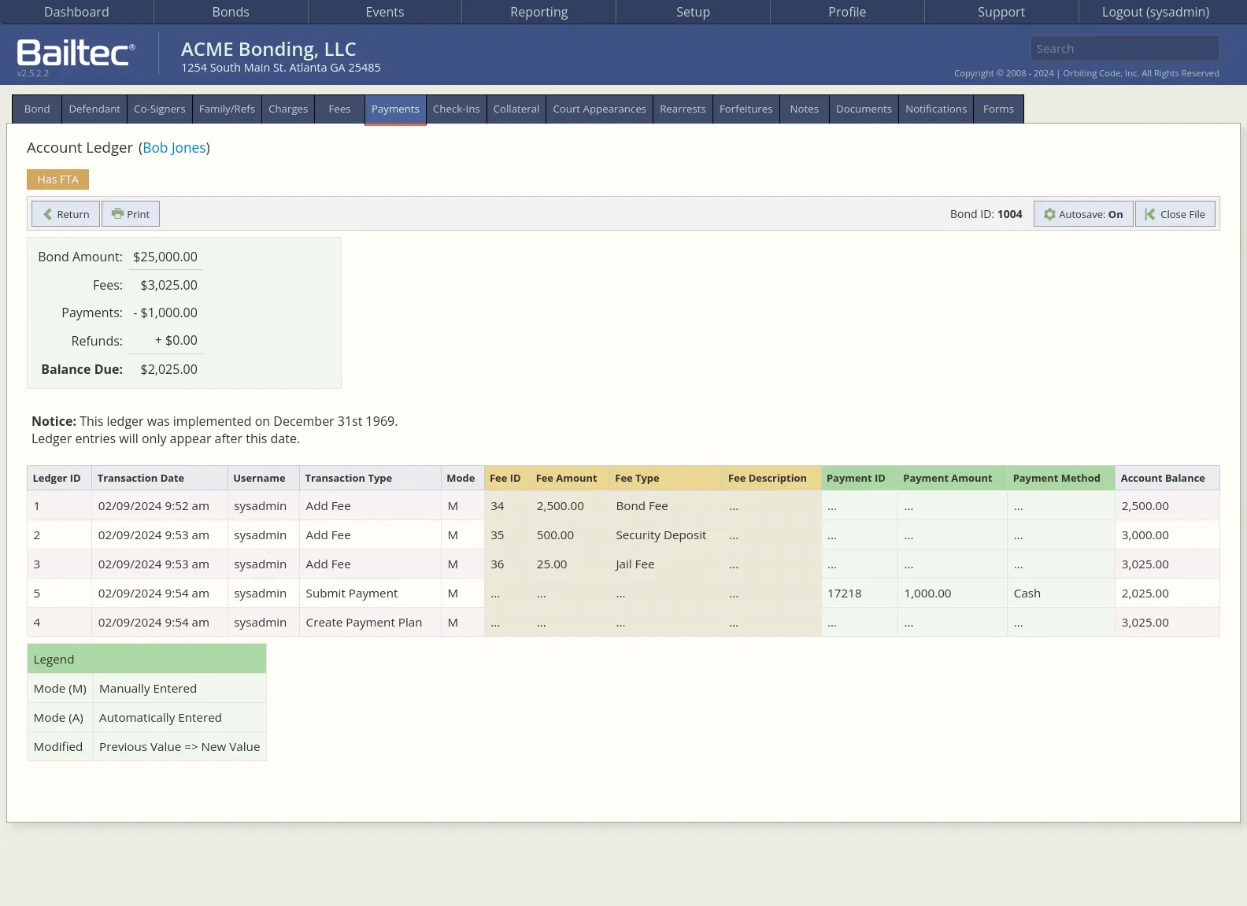Switch to the Court Appearances tab

point(600,109)
